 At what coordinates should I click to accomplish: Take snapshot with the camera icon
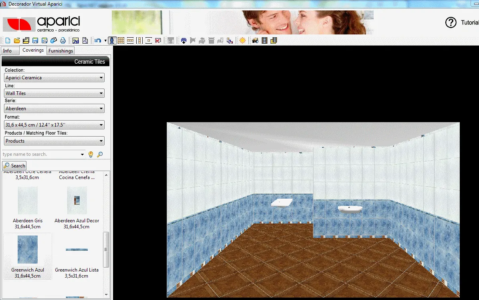tap(255, 40)
